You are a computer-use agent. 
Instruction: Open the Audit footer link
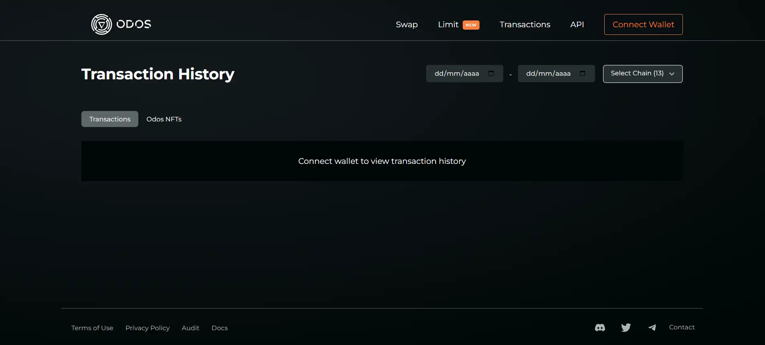click(190, 328)
